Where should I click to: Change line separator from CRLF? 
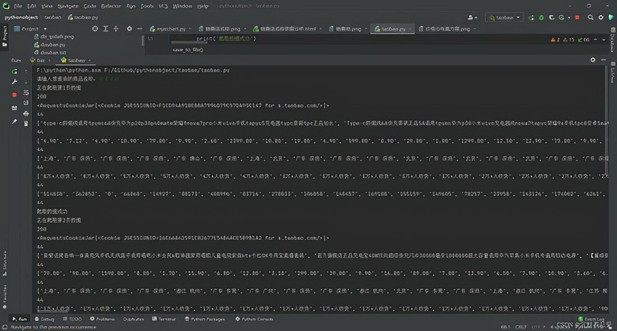[x=521, y=327]
